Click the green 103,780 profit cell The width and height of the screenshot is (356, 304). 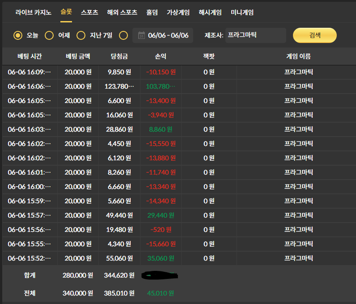pos(161,86)
